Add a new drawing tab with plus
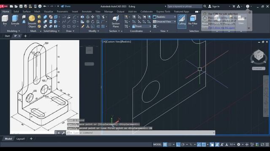Viewport: 270px width, 151px height. pos(25,36)
